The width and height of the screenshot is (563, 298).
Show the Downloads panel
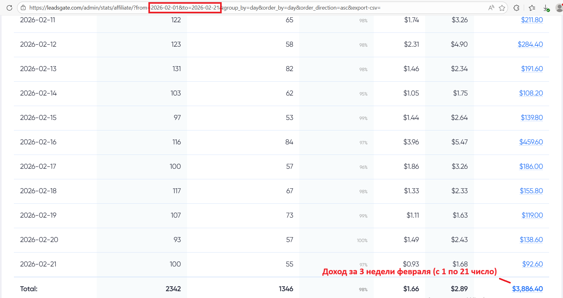tap(546, 8)
